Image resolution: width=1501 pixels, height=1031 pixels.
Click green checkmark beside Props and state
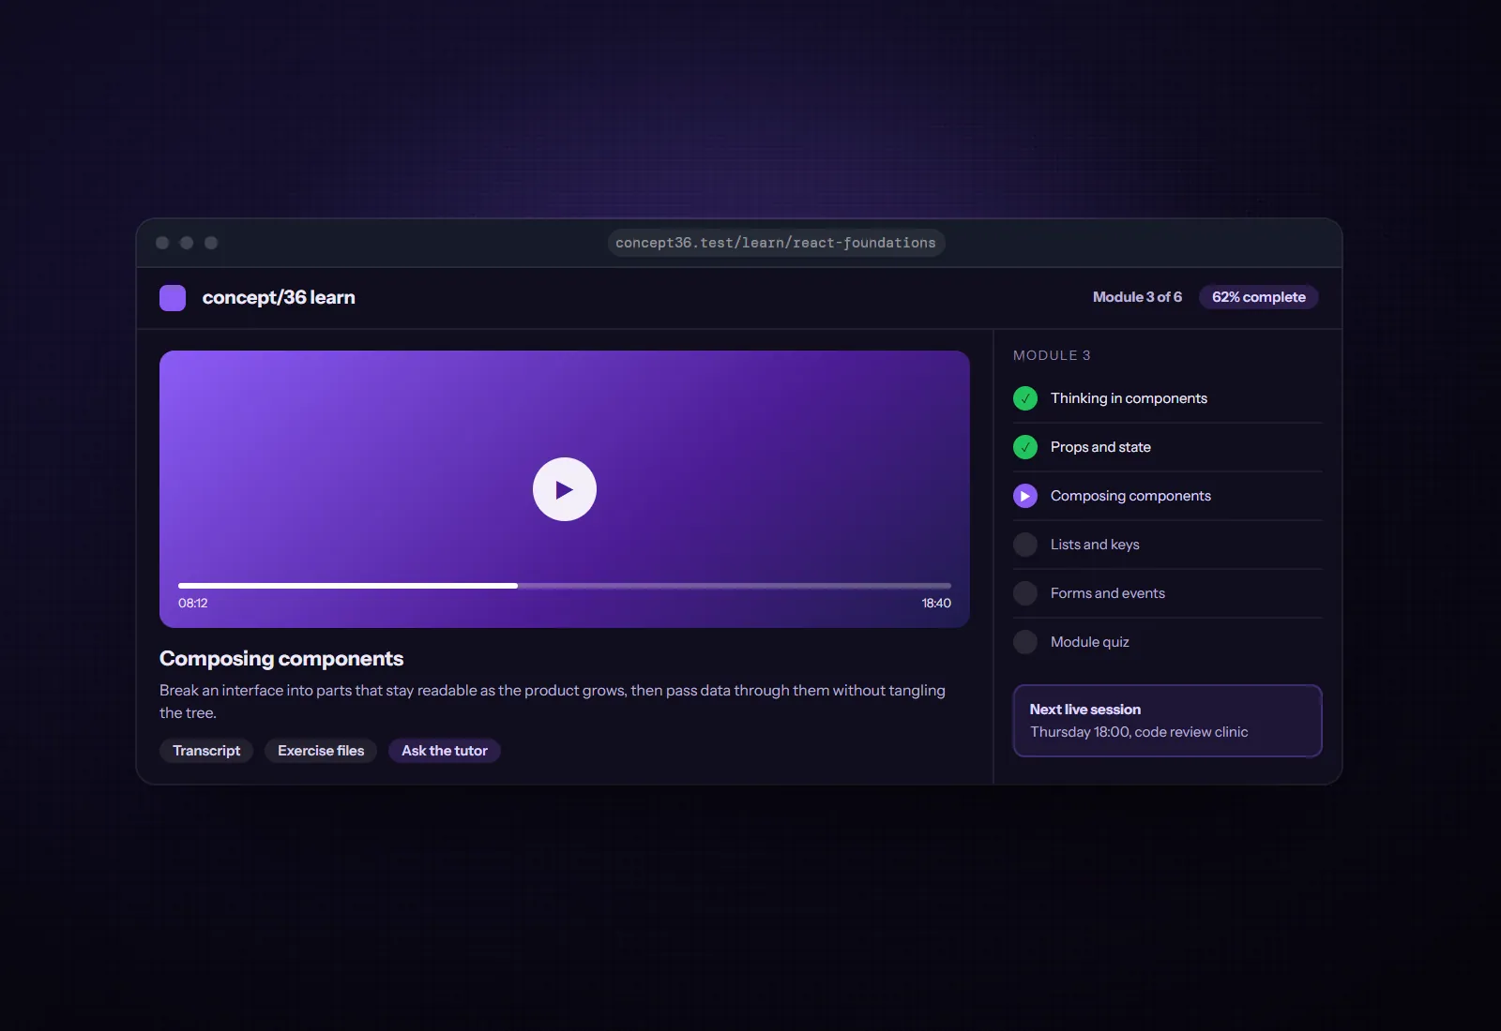pos(1025,447)
